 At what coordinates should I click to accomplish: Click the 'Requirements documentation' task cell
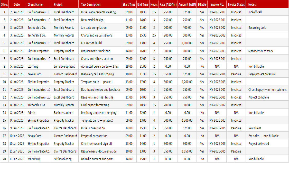100,151
